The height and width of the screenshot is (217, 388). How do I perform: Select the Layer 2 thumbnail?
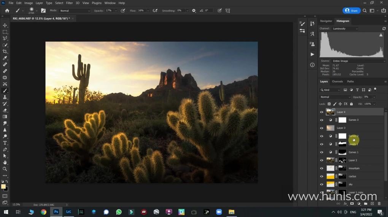click(330, 160)
